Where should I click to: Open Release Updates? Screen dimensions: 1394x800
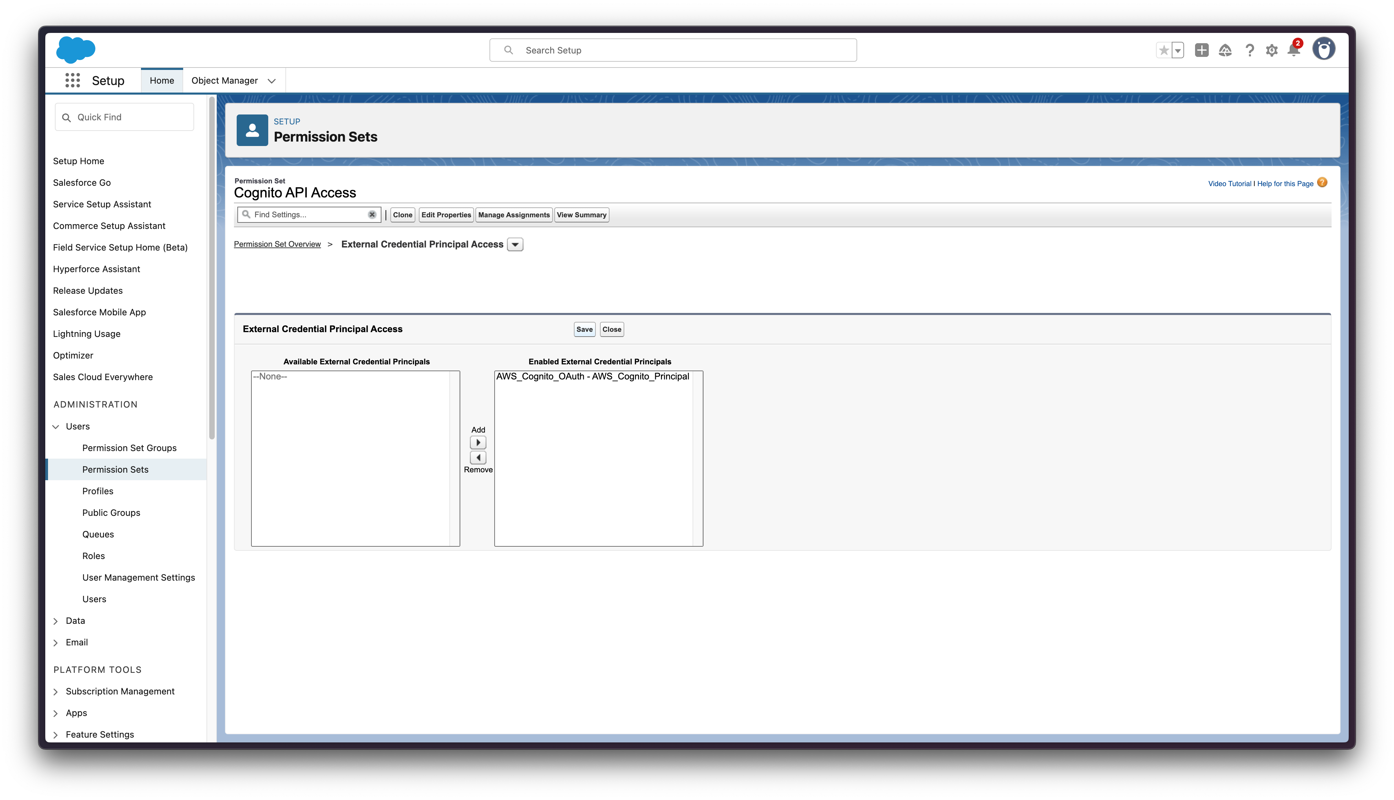pos(88,291)
